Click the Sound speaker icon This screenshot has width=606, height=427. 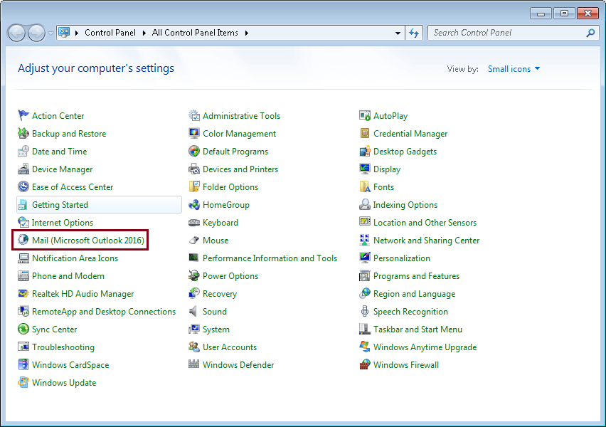click(193, 311)
